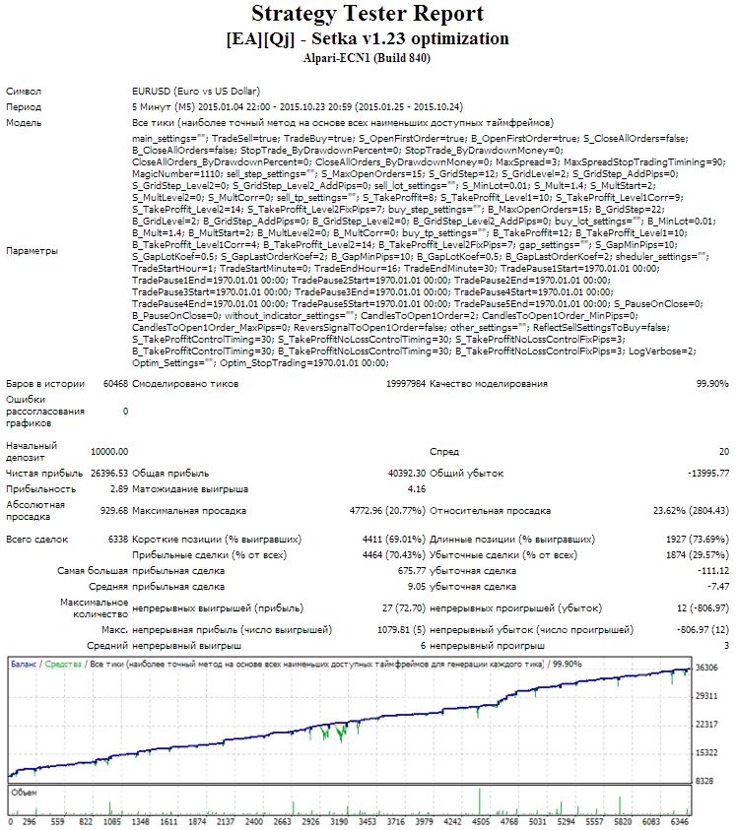This screenshot has height=830, width=737.
Task: Select max consecutive loss '-806.97 (12)' value
Action: pos(703,630)
